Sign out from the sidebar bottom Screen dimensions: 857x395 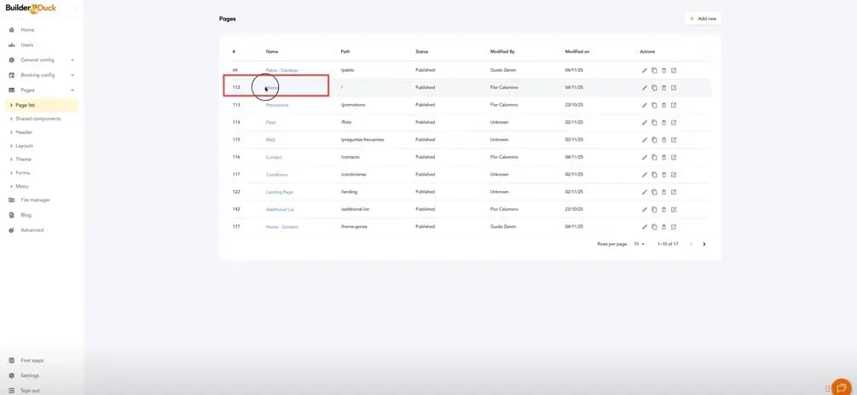click(x=30, y=390)
